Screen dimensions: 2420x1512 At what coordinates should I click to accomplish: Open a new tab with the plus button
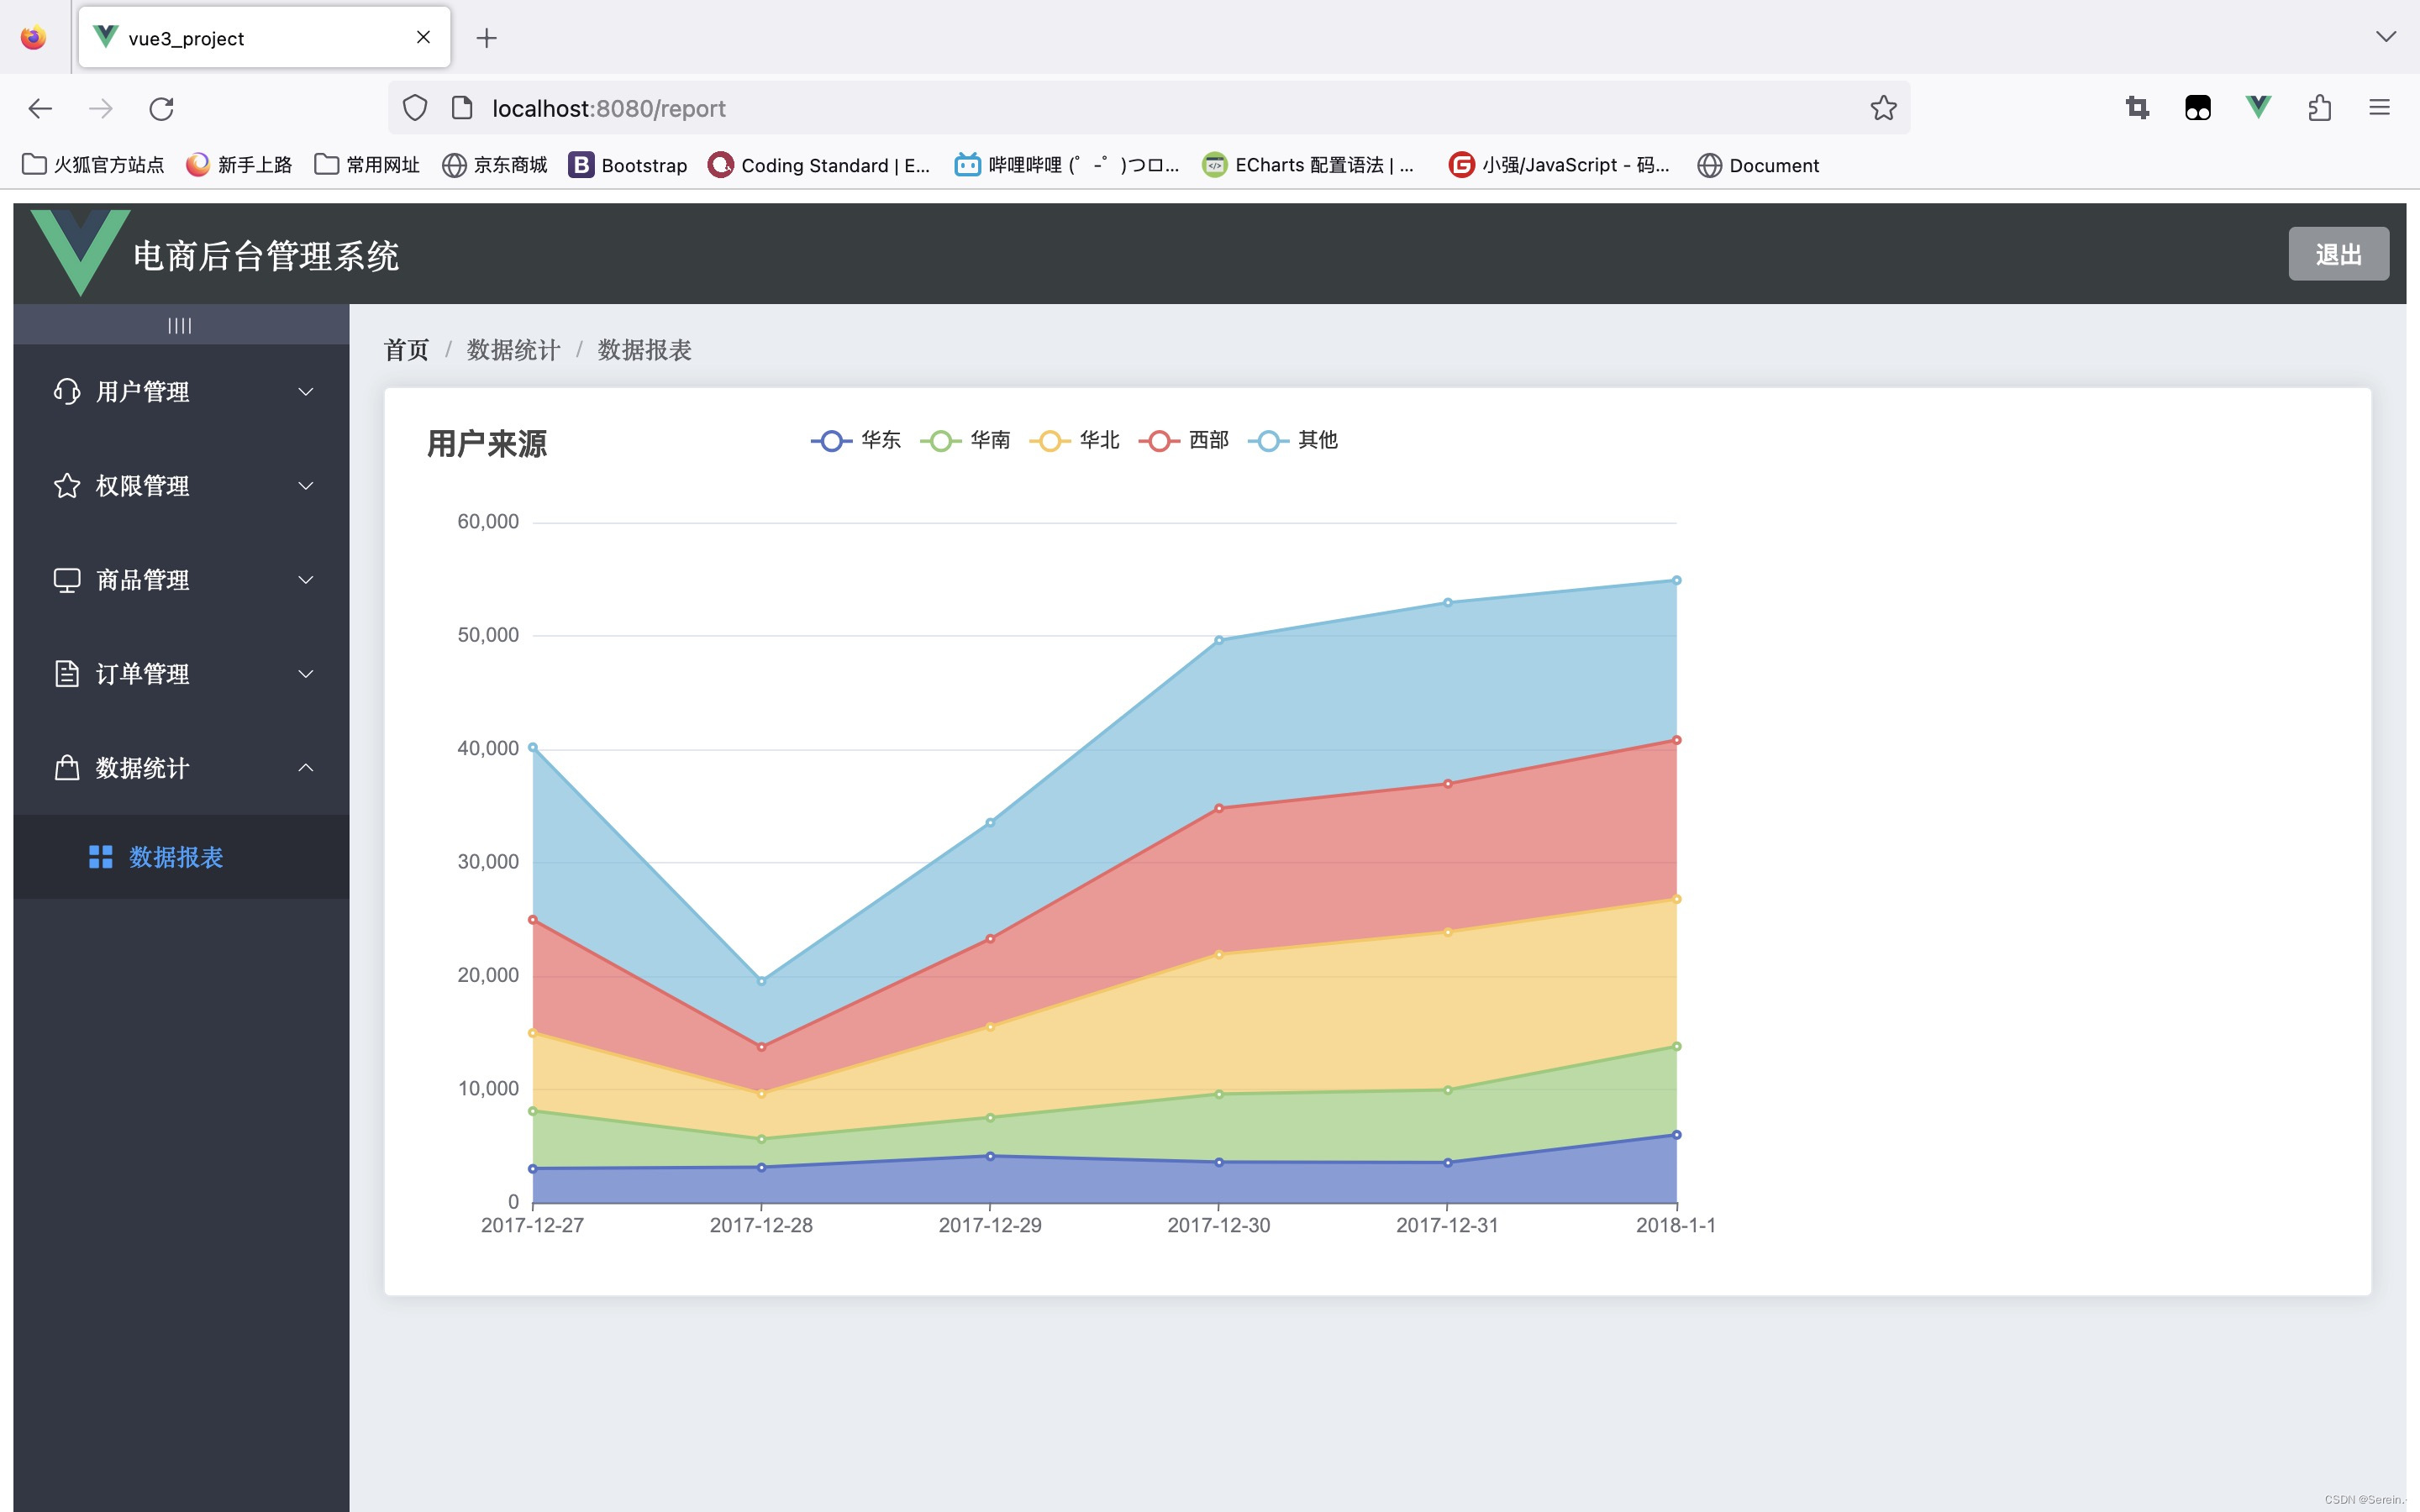(487, 38)
